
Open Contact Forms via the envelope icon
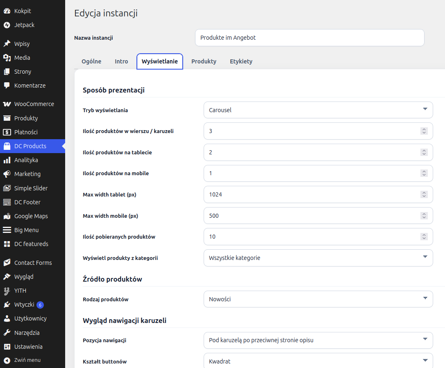pos(7,262)
